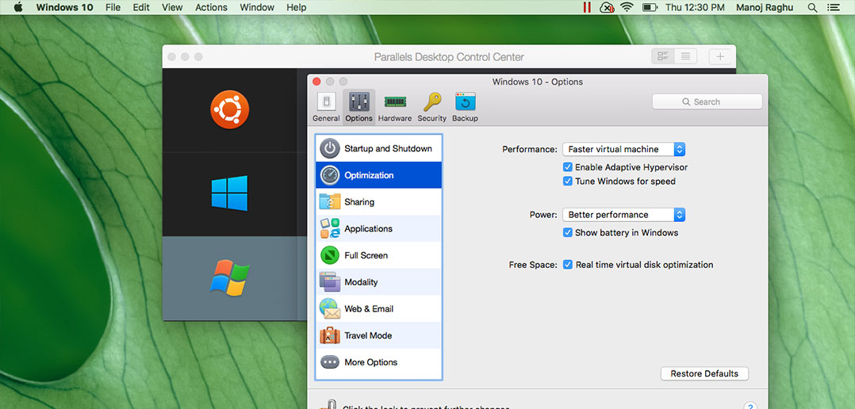Toggle Real time virtual disk optimization
855x409 pixels.
[568, 265]
